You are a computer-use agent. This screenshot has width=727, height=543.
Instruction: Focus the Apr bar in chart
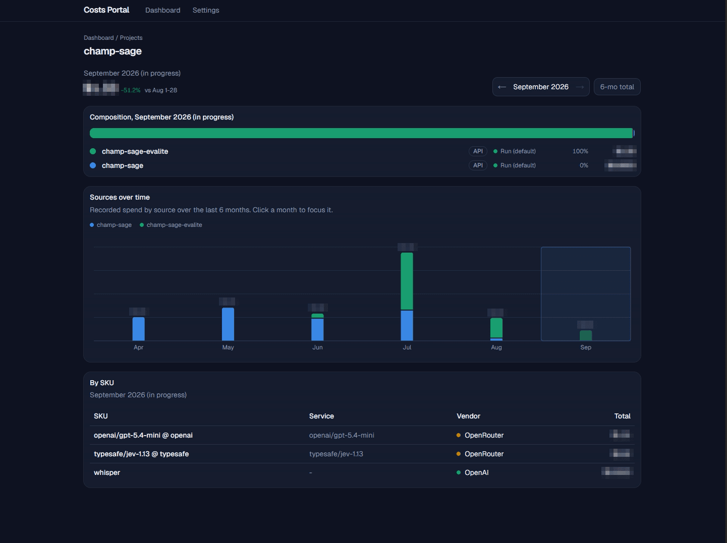coord(139,329)
